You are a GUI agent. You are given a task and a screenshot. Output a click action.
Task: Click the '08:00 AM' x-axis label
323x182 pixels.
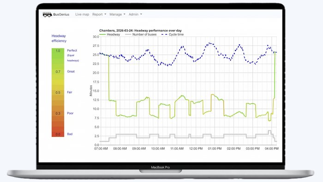pyautogui.click(x=120, y=149)
